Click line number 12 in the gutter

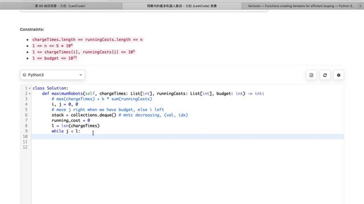coord(25,147)
